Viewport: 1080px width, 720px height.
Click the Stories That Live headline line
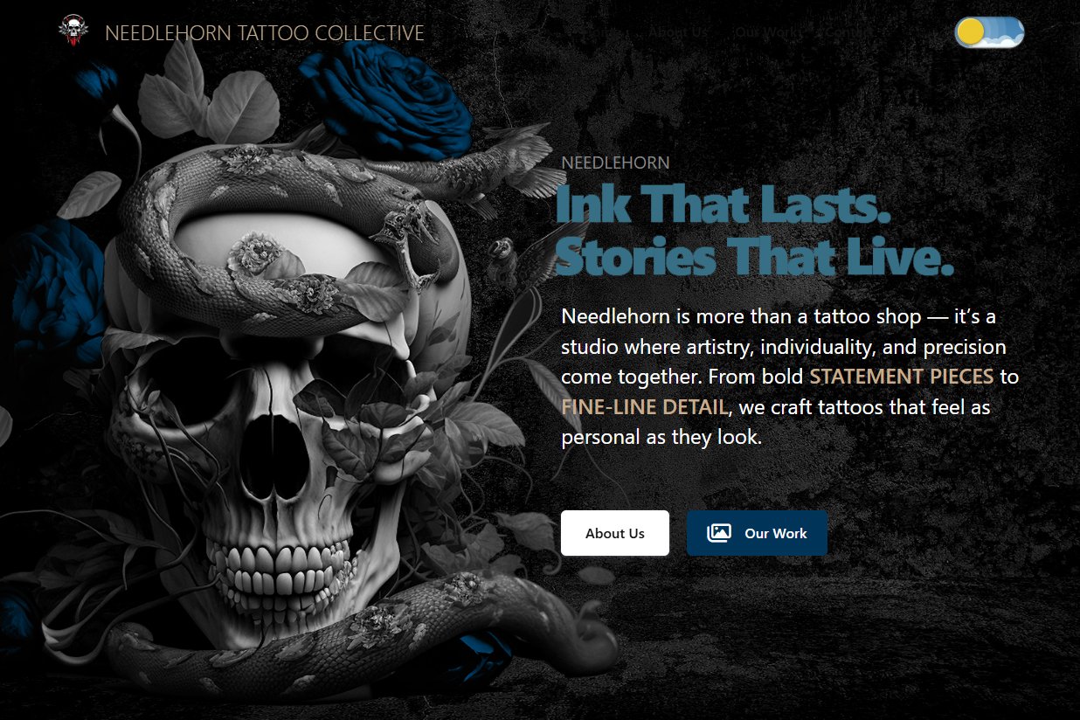click(x=754, y=256)
